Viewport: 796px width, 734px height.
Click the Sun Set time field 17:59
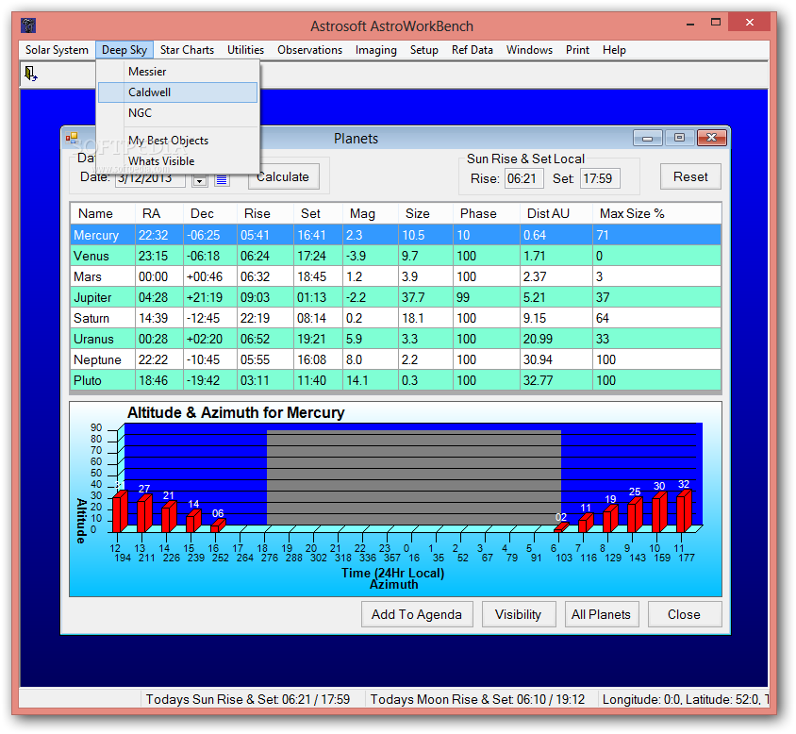pyautogui.click(x=600, y=179)
